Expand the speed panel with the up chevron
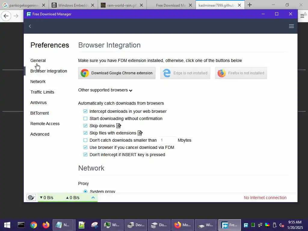Screen dimensions: 308x231 (93, 198)
